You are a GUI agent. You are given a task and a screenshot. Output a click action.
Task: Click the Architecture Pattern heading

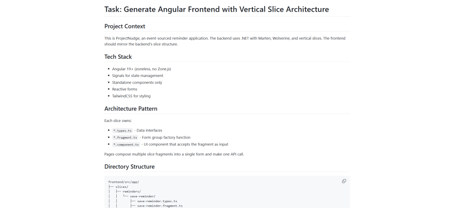point(131,109)
